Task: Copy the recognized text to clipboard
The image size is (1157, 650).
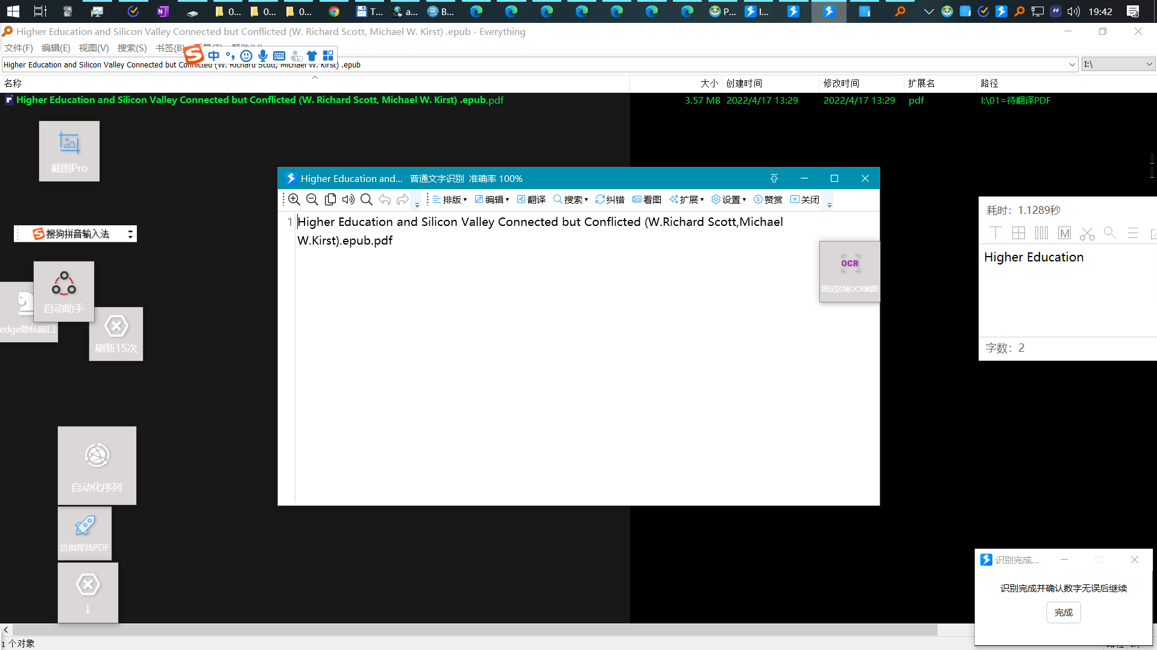Action: (x=330, y=199)
